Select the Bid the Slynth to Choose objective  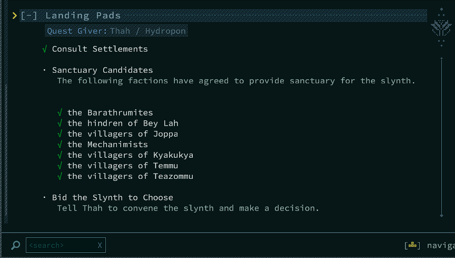pyautogui.click(x=112, y=198)
